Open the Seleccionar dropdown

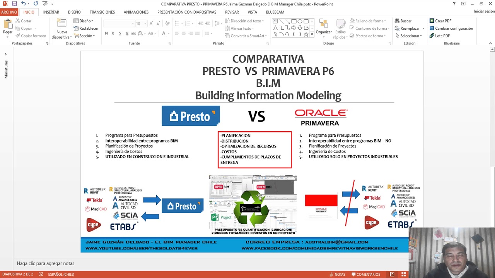click(409, 36)
